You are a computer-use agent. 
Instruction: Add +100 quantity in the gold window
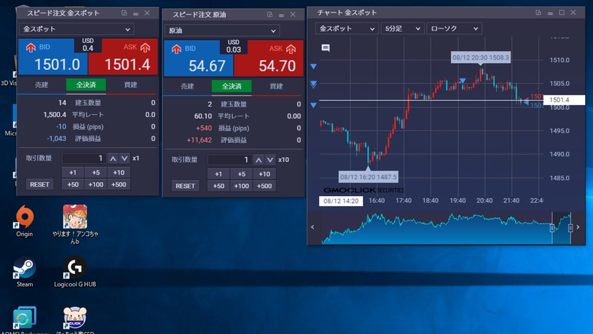(x=96, y=184)
